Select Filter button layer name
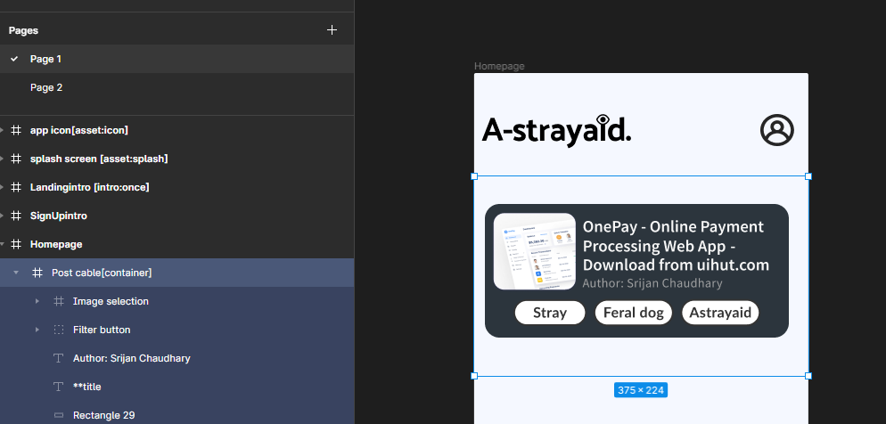The width and height of the screenshot is (886, 424). [x=102, y=330]
